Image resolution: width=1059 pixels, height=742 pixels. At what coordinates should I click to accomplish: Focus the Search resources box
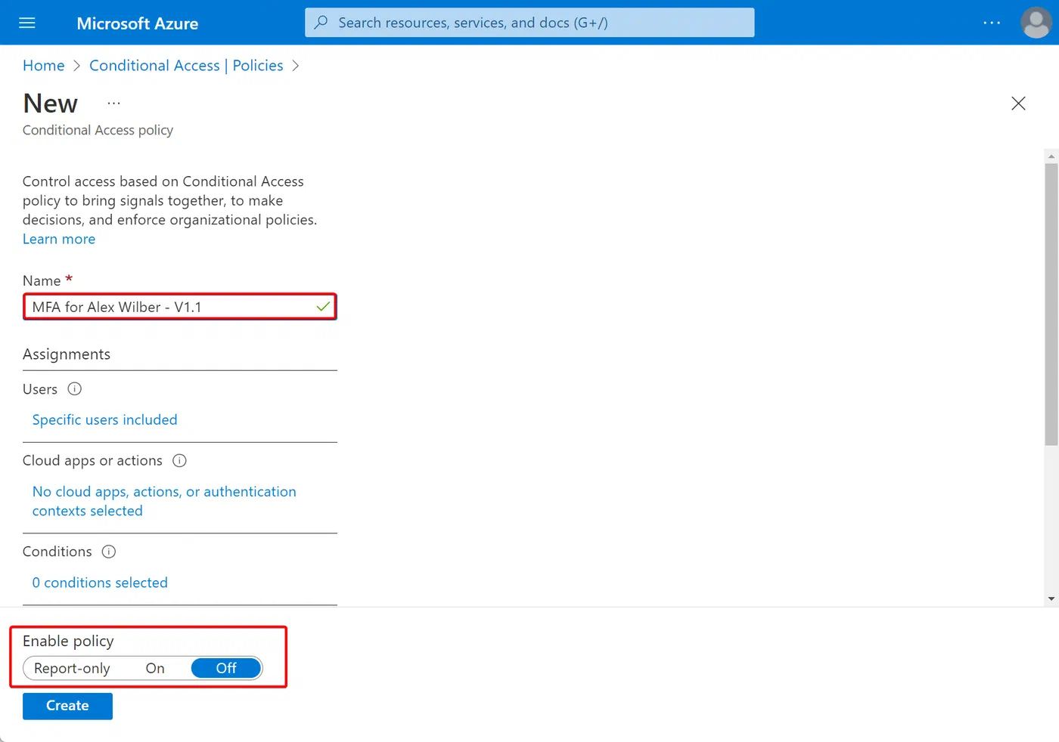click(529, 23)
